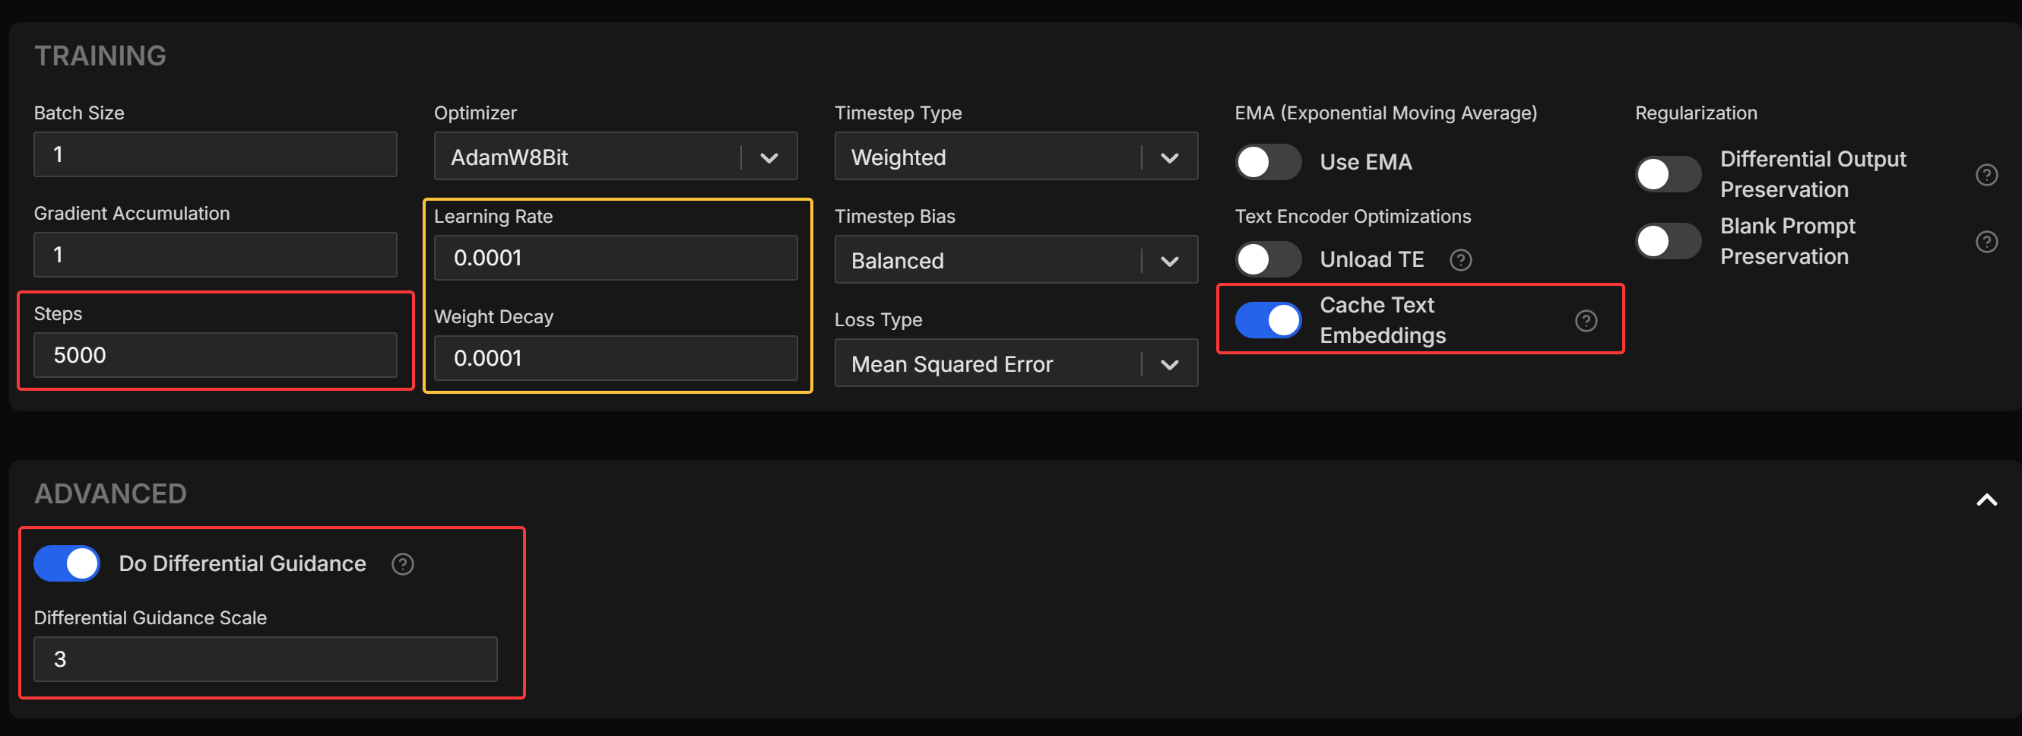The height and width of the screenshot is (736, 2022).
Task: Click help icon for Do Differential Guidance
Action: [x=403, y=564]
